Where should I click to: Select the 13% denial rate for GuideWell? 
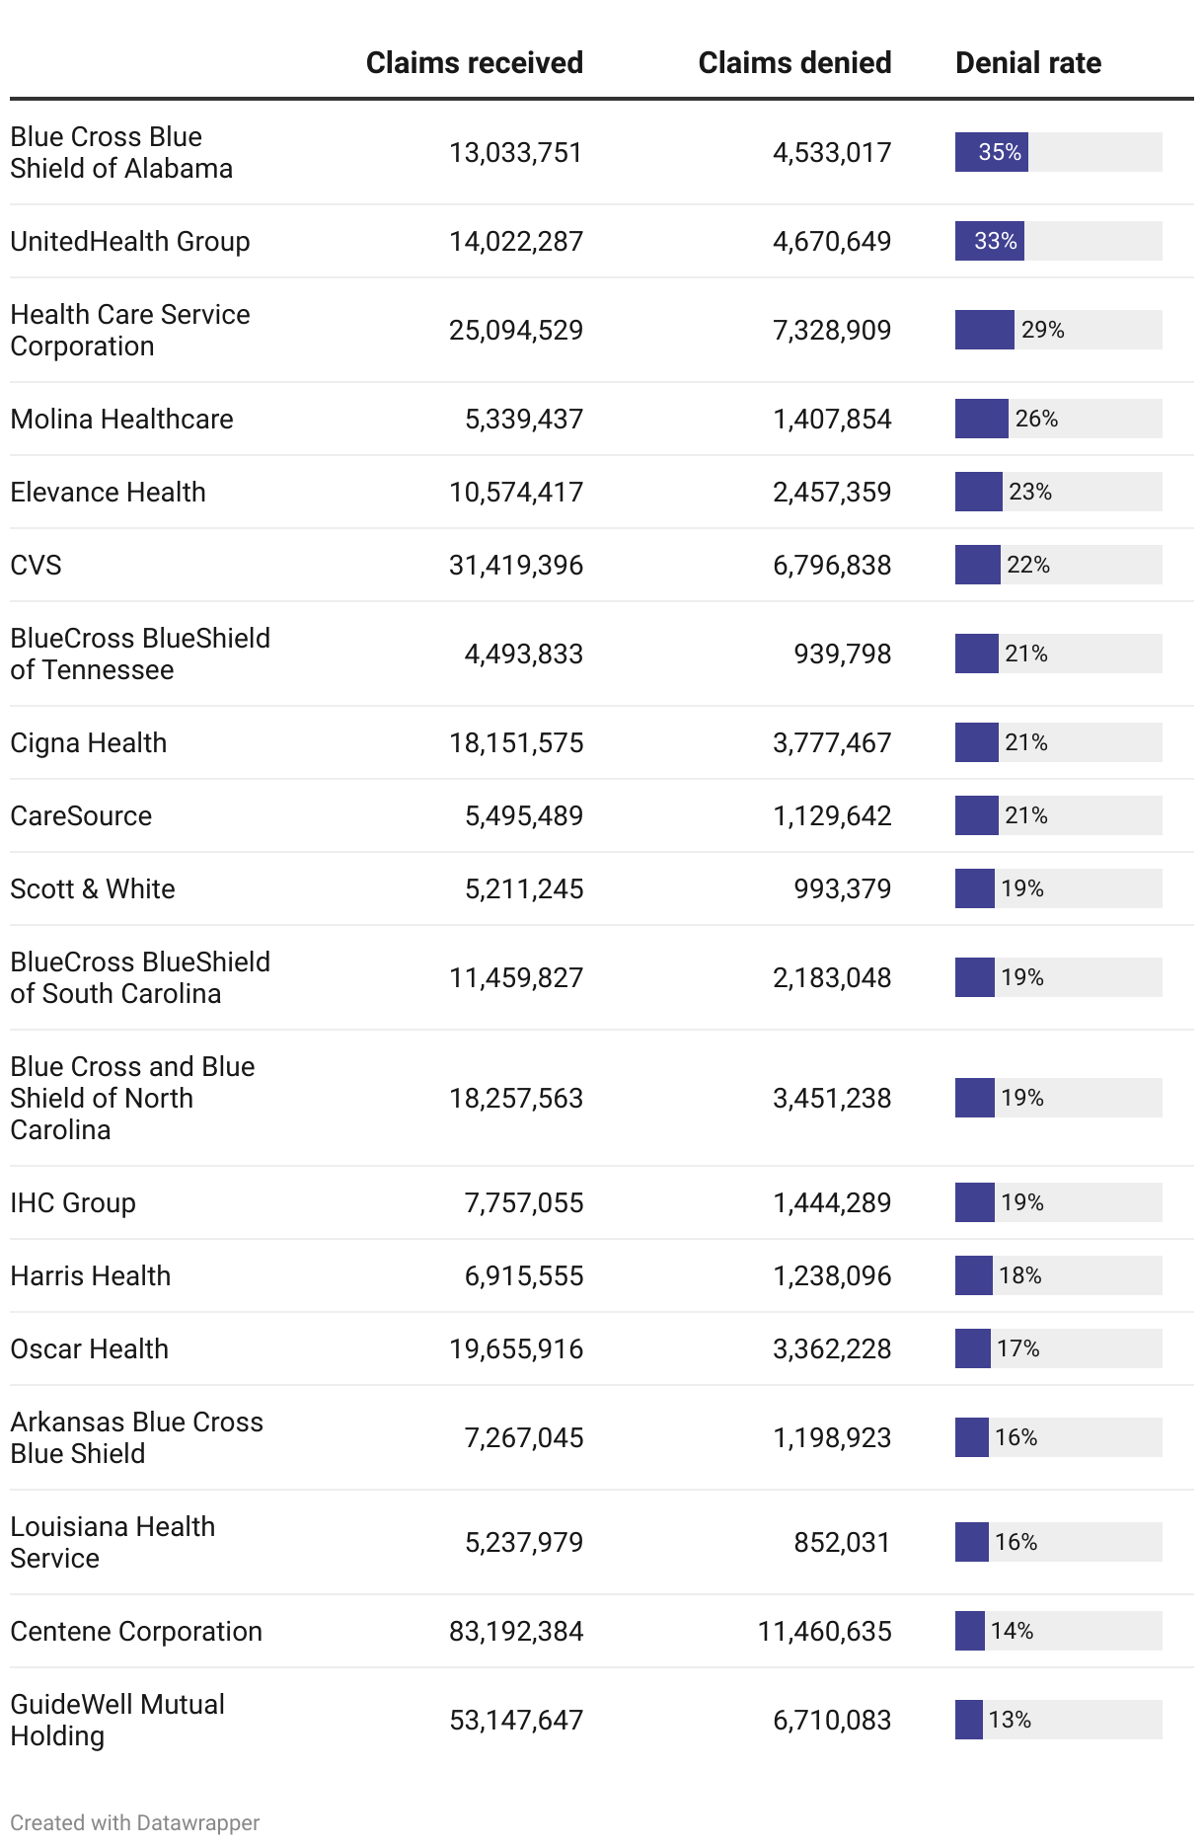click(x=1012, y=1720)
